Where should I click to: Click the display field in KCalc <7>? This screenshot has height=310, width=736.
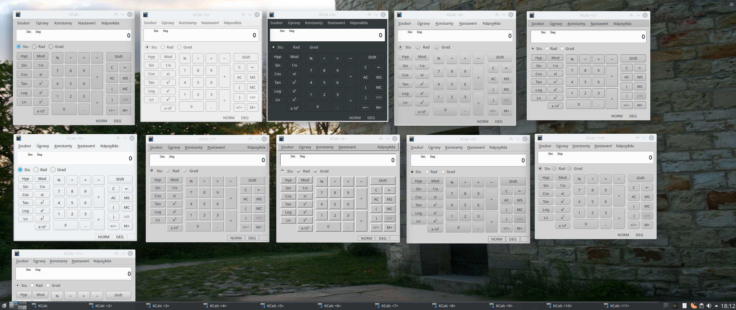(x=208, y=160)
